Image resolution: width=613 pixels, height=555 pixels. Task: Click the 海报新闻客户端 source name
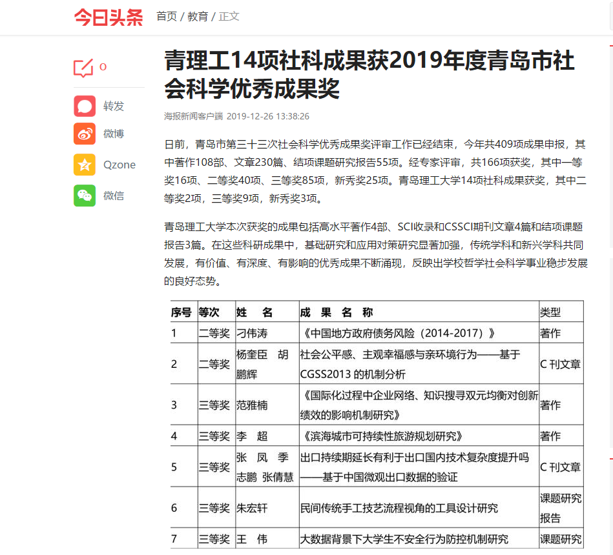193,116
